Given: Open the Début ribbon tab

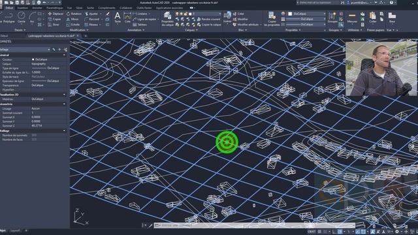Looking at the screenshot, I should pos(9,8).
